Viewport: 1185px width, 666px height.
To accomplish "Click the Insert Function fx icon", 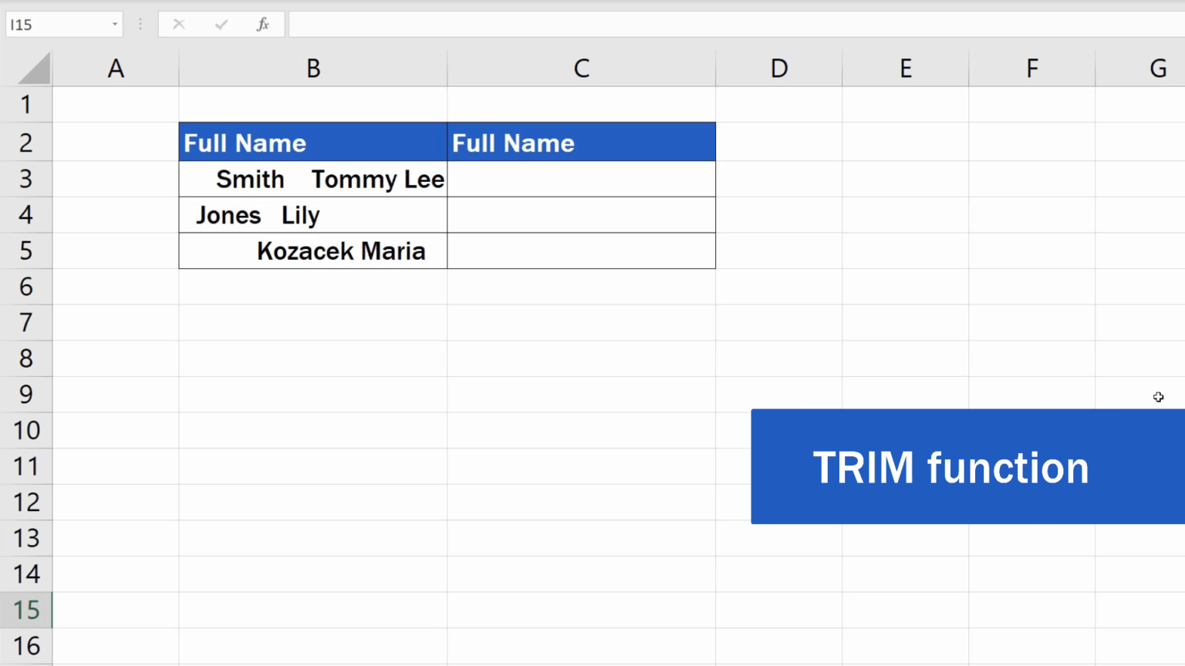I will (x=262, y=24).
